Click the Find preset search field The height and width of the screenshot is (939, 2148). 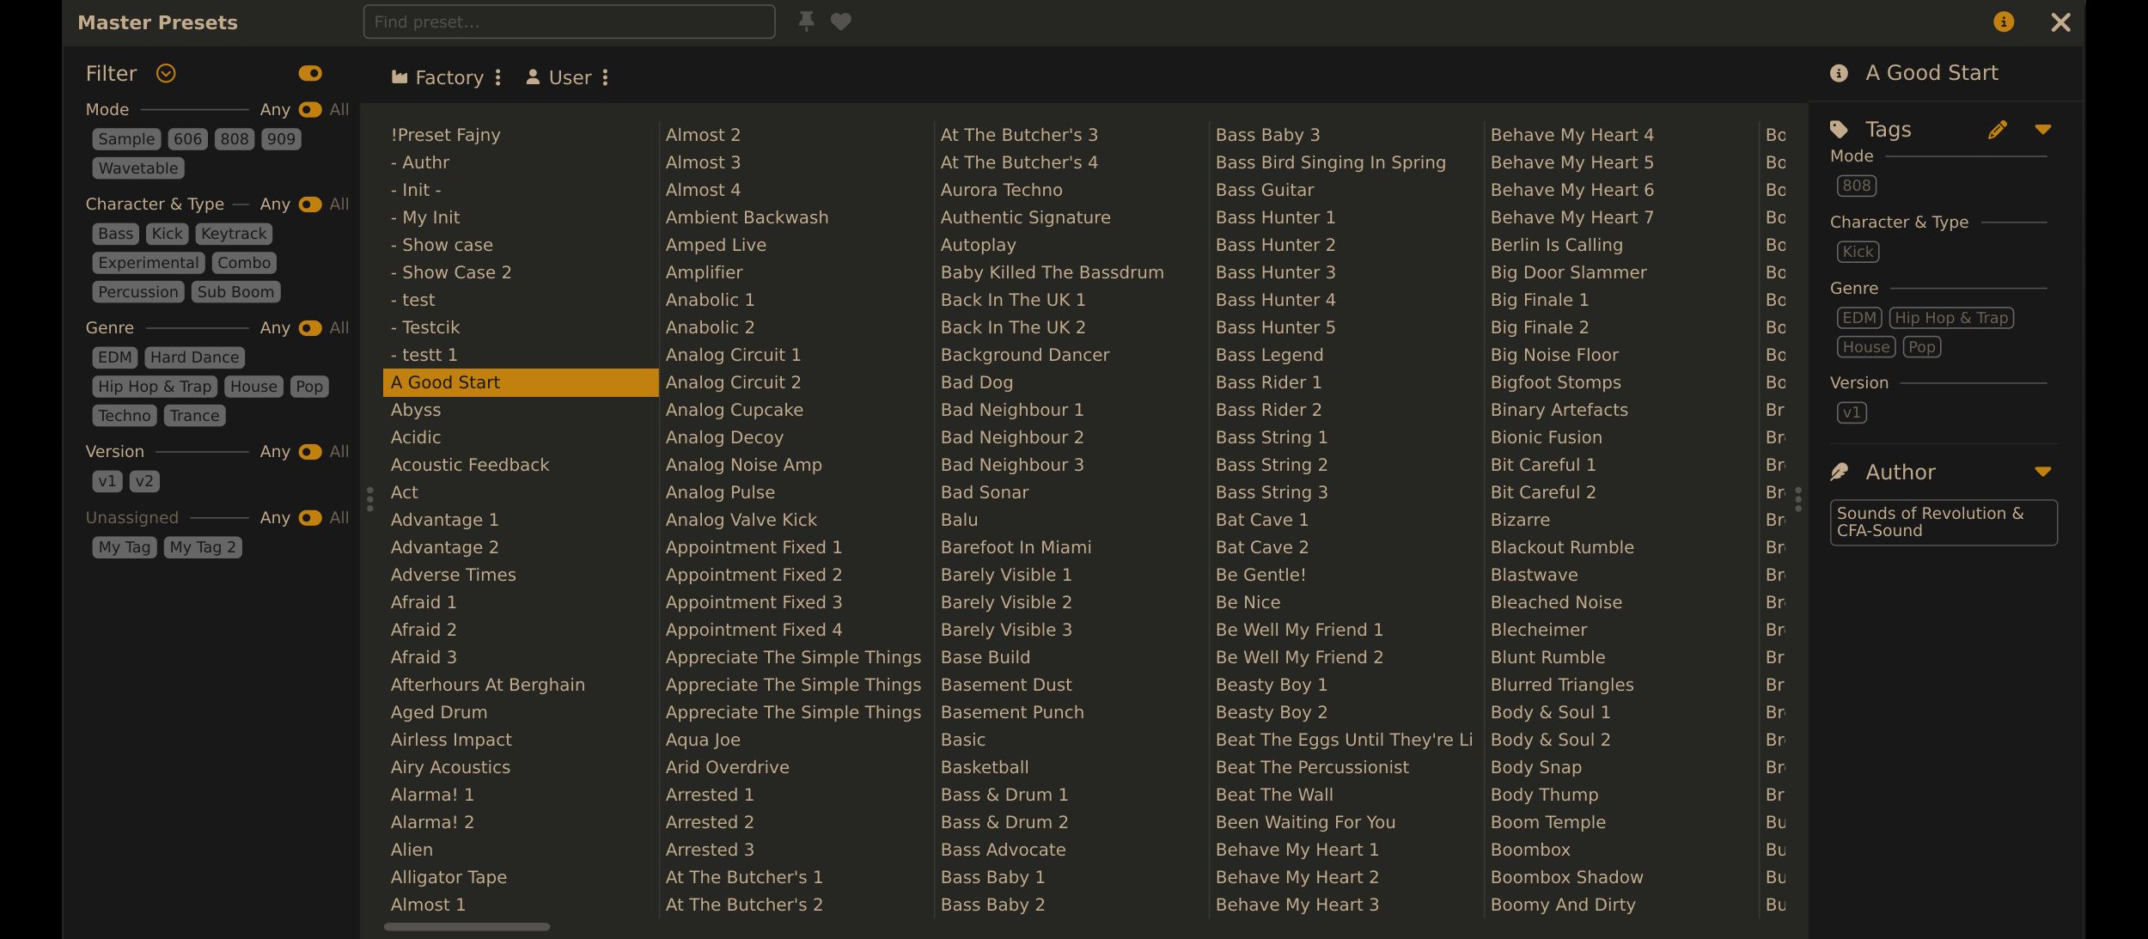pyautogui.click(x=569, y=21)
